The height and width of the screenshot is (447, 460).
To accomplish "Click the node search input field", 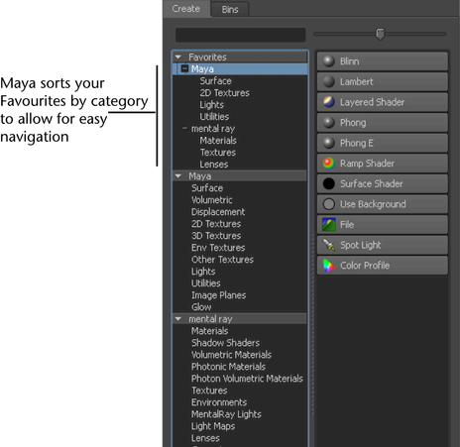I will click(x=240, y=35).
